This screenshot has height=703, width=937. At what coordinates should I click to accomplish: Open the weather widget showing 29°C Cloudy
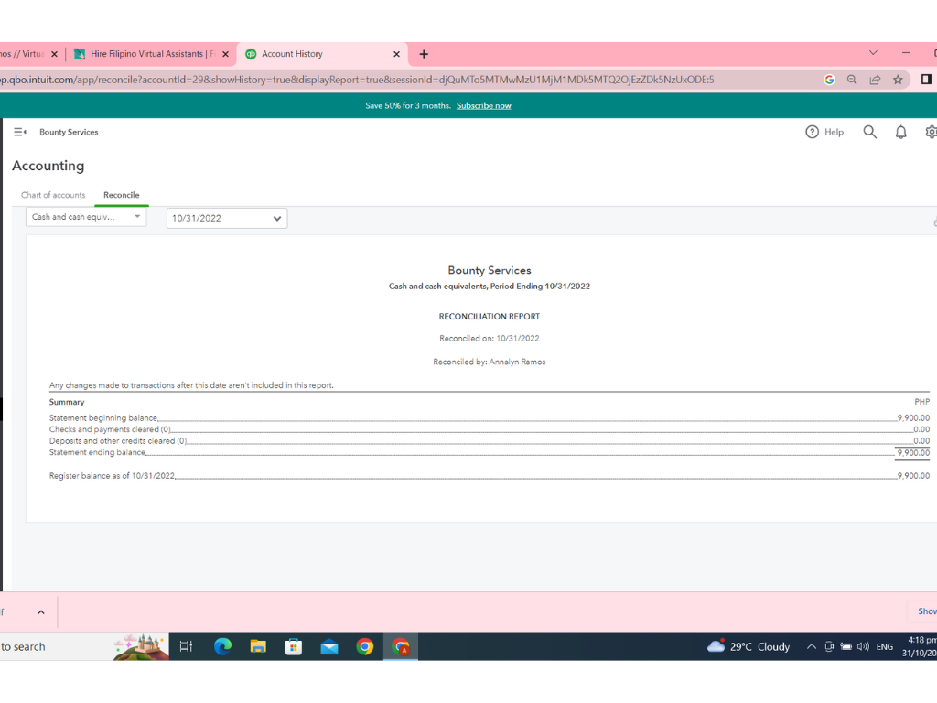click(749, 646)
